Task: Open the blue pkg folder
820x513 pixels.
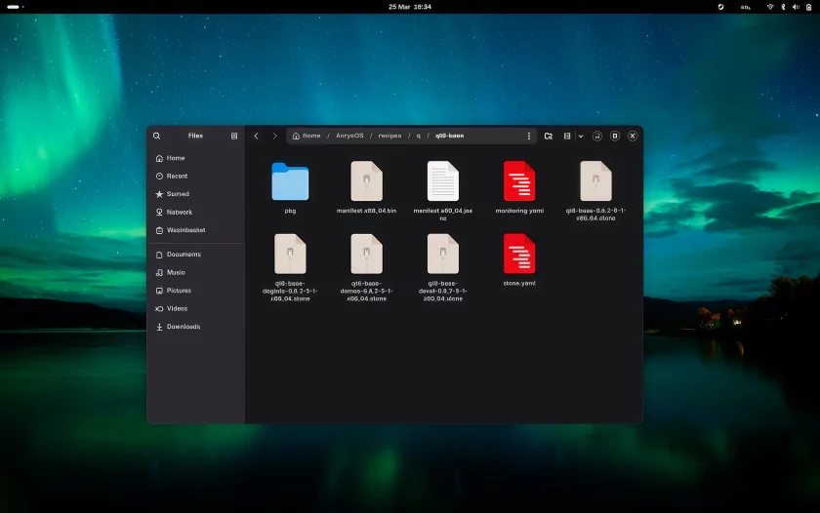Action: click(x=290, y=181)
